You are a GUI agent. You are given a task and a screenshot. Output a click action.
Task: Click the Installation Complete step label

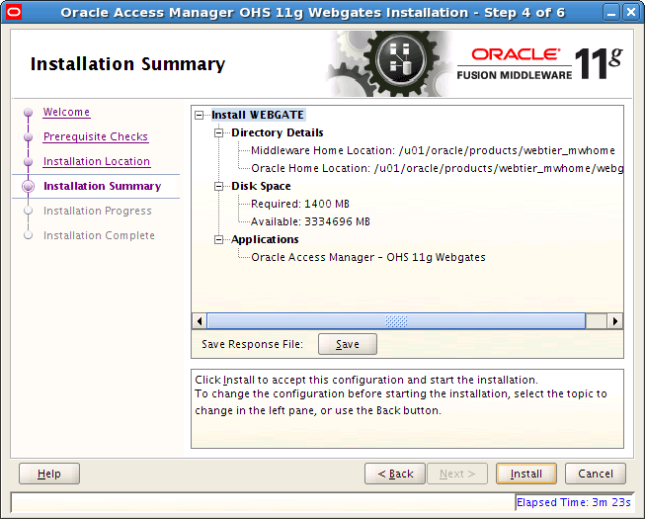point(99,235)
